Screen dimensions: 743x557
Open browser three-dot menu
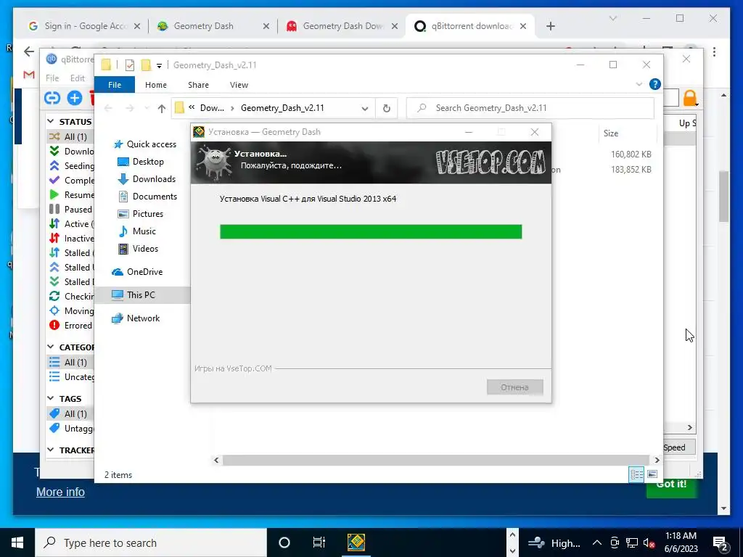click(x=714, y=51)
